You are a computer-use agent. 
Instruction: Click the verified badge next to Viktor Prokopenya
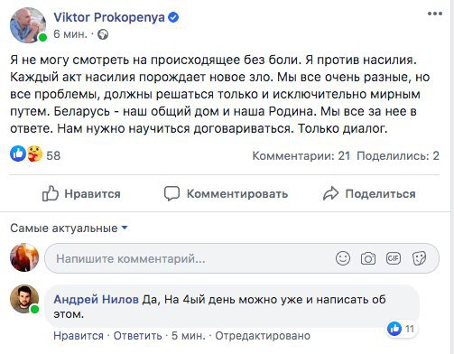coord(173,17)
